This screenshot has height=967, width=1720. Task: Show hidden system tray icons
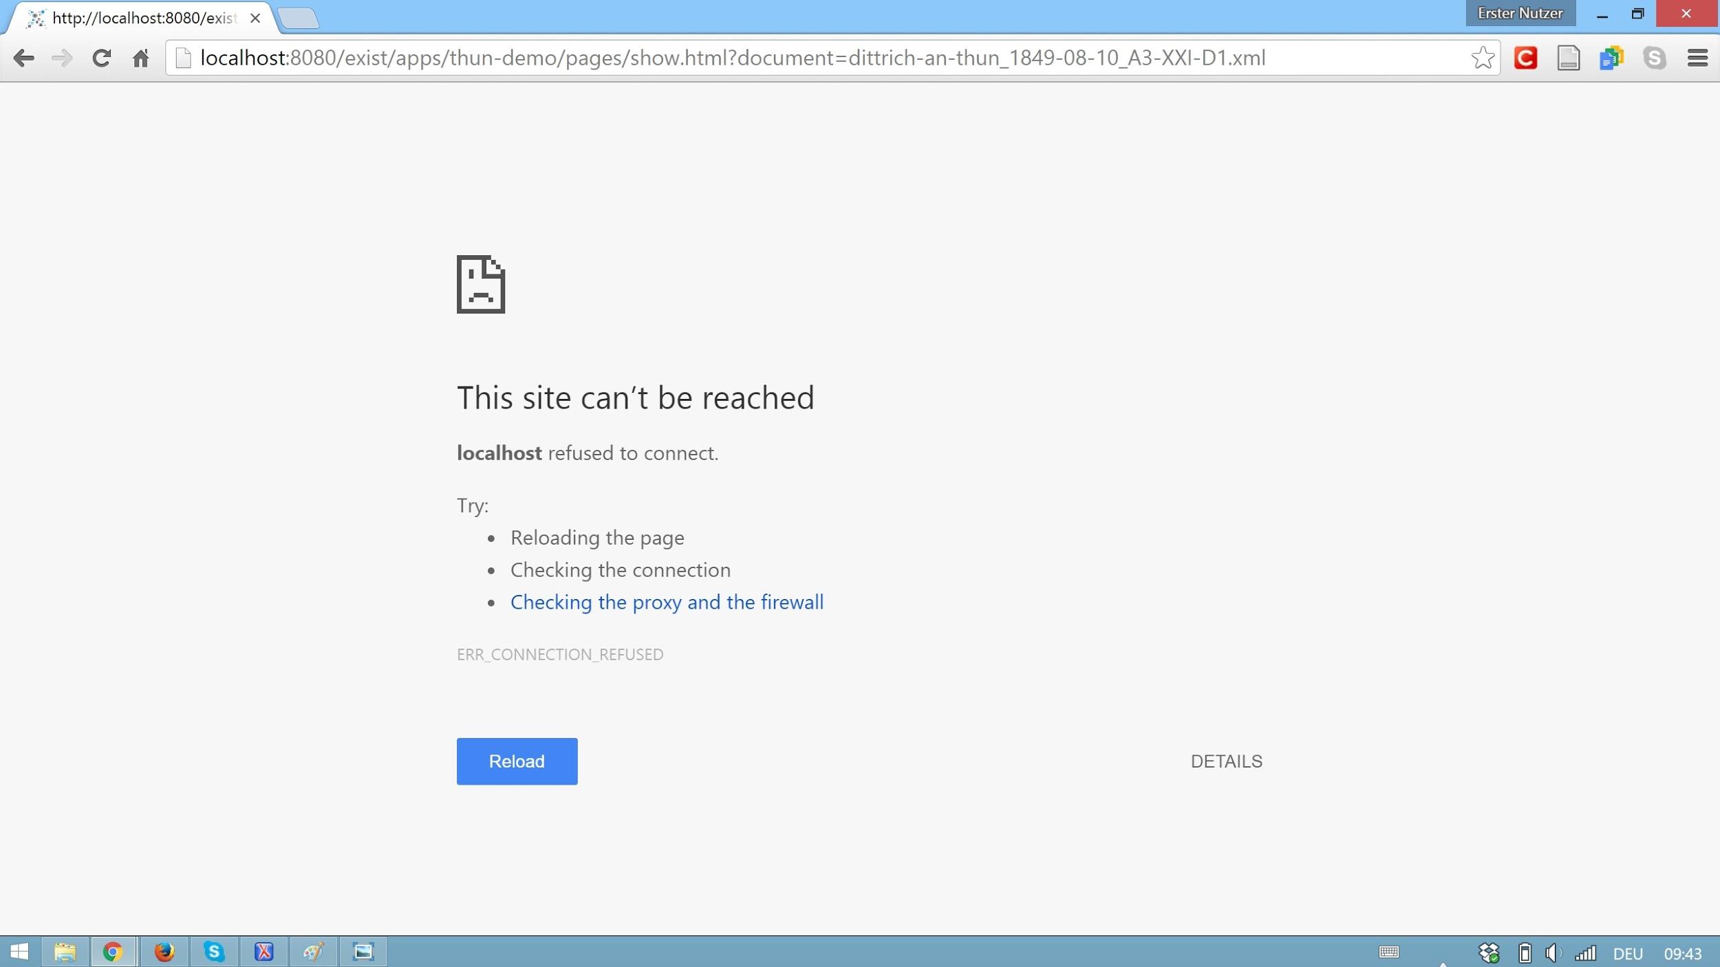1443,962
